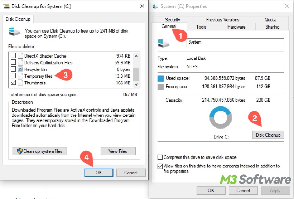Click the 94,388,559,872 bytes used space value
The height and width of the screenshot is (199, 294).
point(225,78)
